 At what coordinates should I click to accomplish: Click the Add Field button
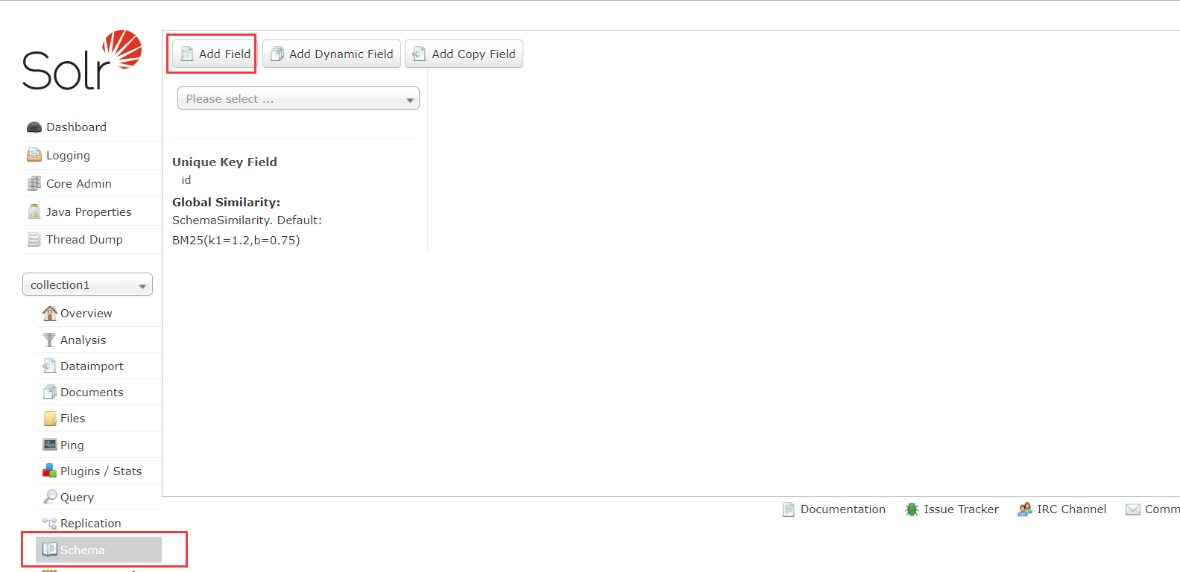tap(215, 54)
